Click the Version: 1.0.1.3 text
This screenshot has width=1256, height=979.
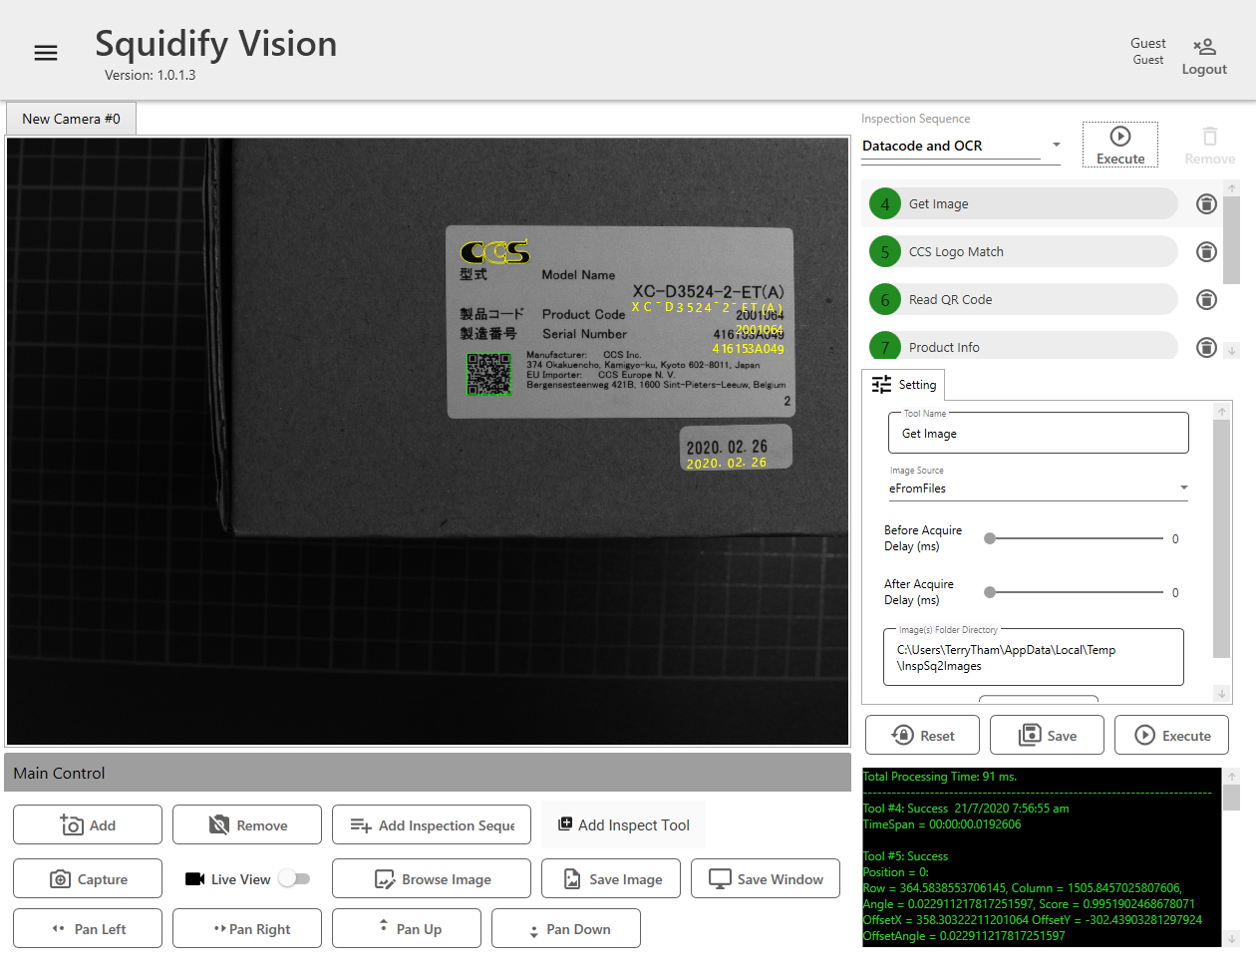tap(150, 75)
